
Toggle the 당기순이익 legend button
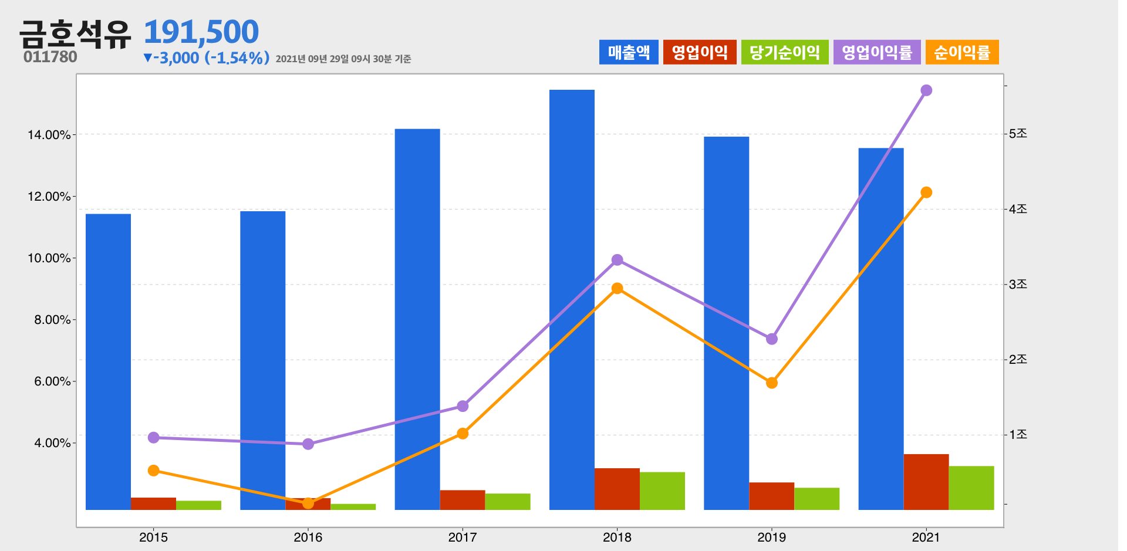pos(785,52)
